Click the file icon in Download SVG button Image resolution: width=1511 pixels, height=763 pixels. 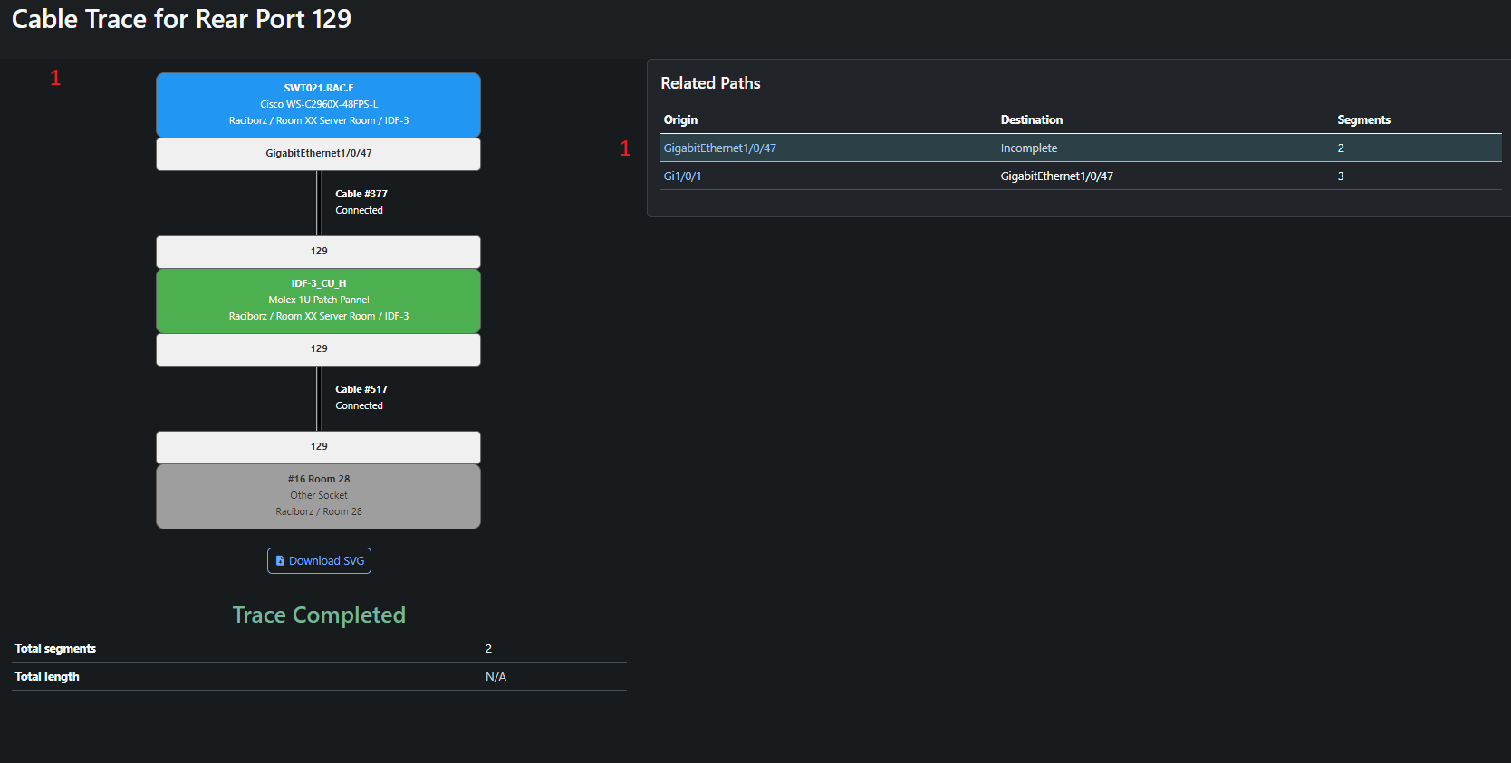(x=280, y=561)
